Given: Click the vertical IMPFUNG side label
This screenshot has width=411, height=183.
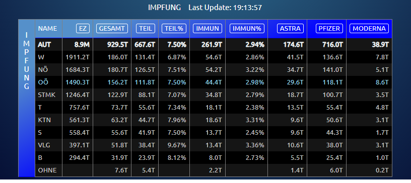Looking at the screenshot, I should tap(27, 60).
